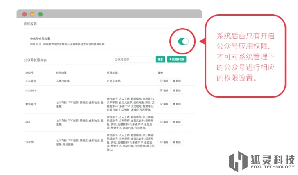Select the 小马过河 account name cell
298x175 pixels.
click(x=31, y=81)
